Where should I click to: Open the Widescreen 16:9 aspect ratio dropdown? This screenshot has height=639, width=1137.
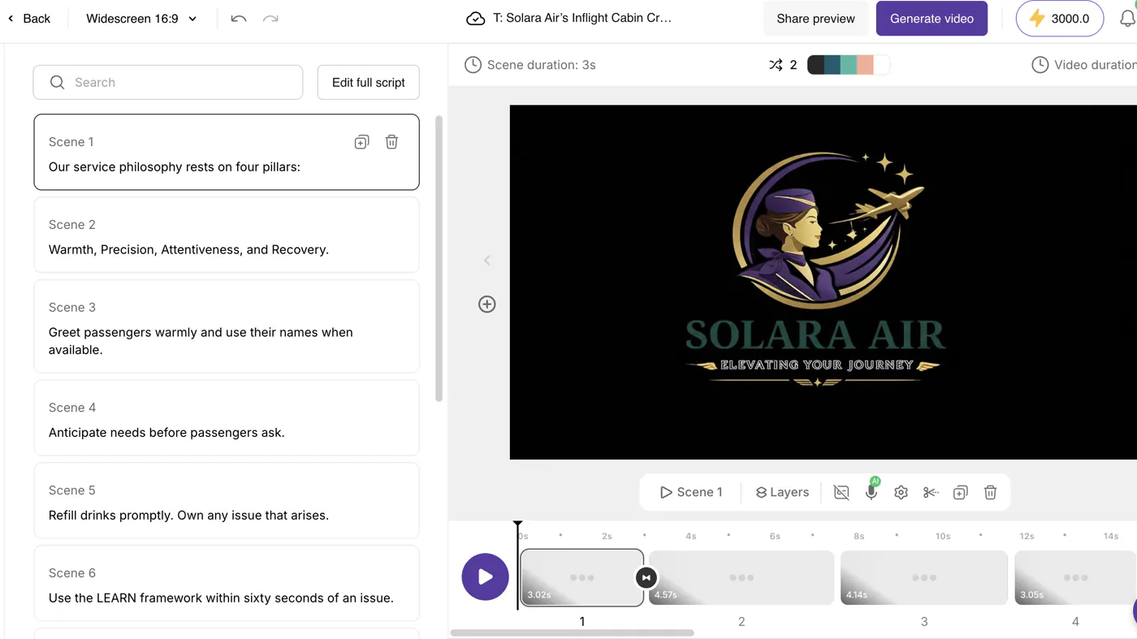coord(141,19)
